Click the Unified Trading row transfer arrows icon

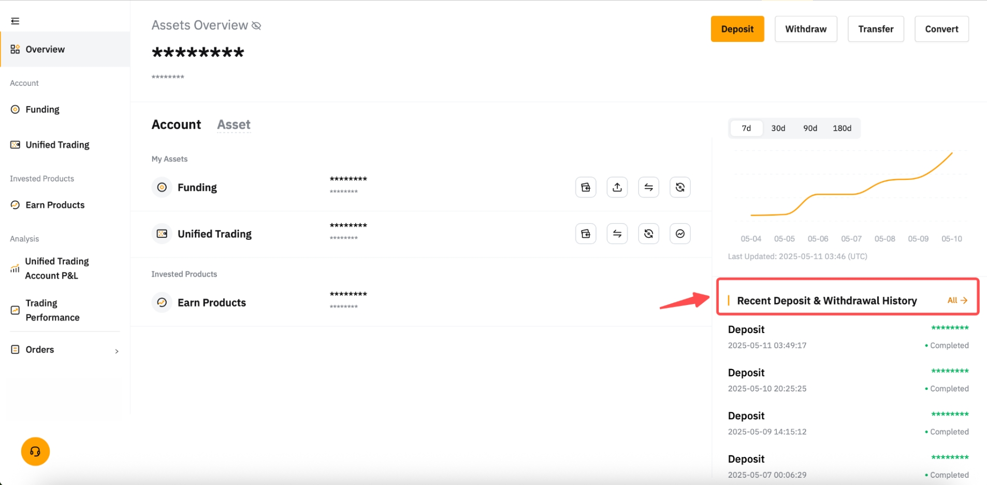point(617,234)
